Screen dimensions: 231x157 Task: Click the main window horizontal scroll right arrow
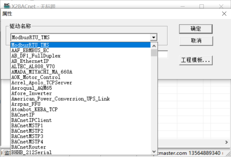point(226,142)
